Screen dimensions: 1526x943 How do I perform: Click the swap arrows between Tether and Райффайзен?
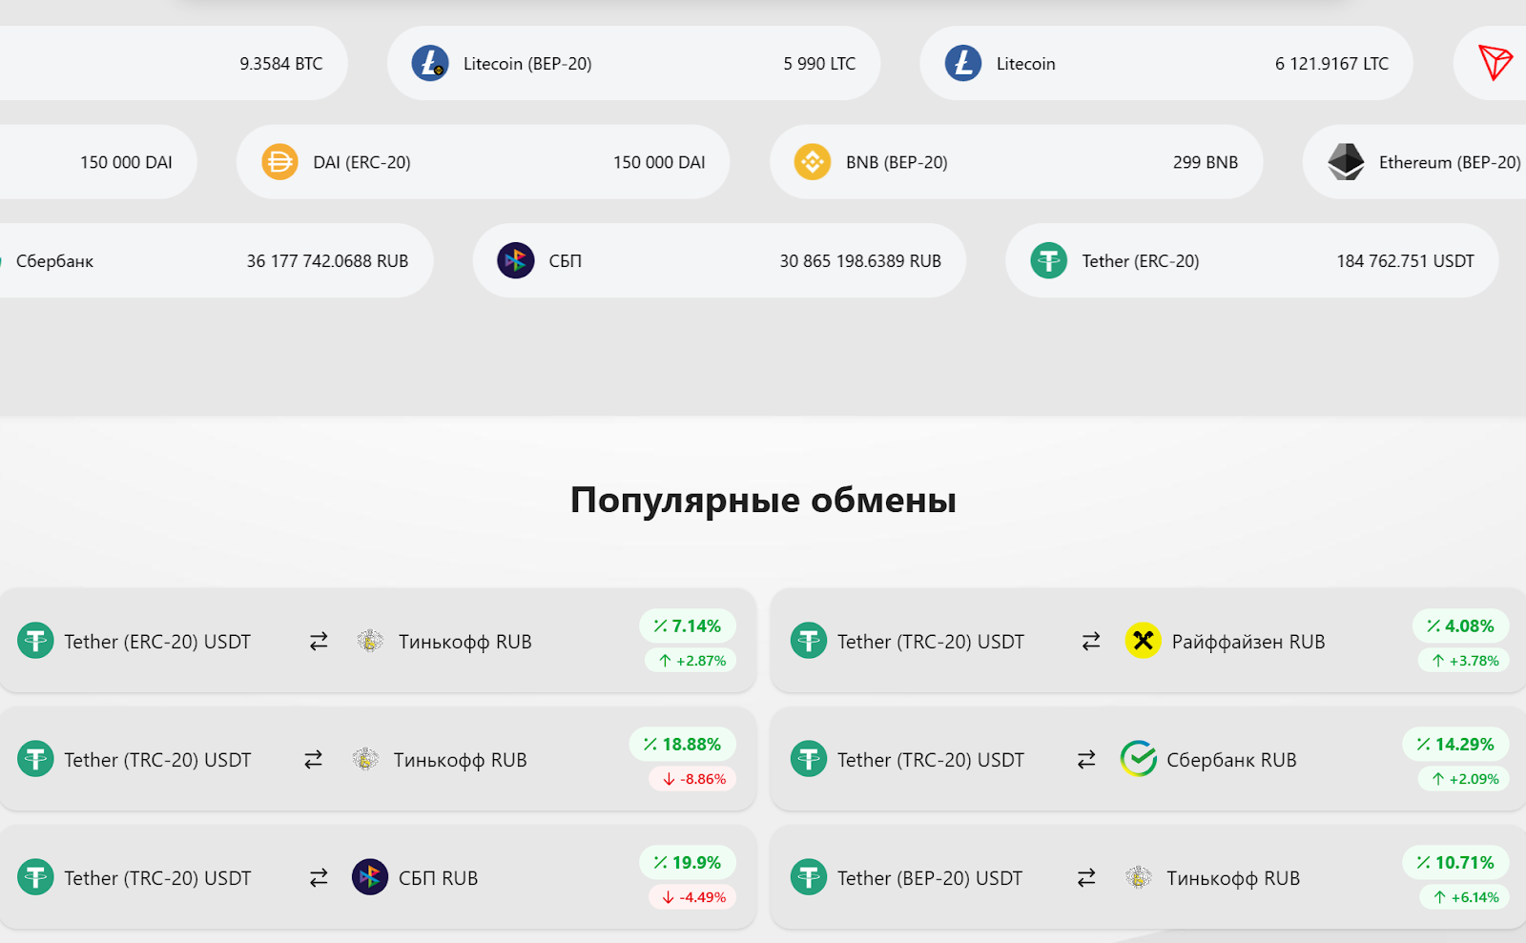(x=1090, y=641)
